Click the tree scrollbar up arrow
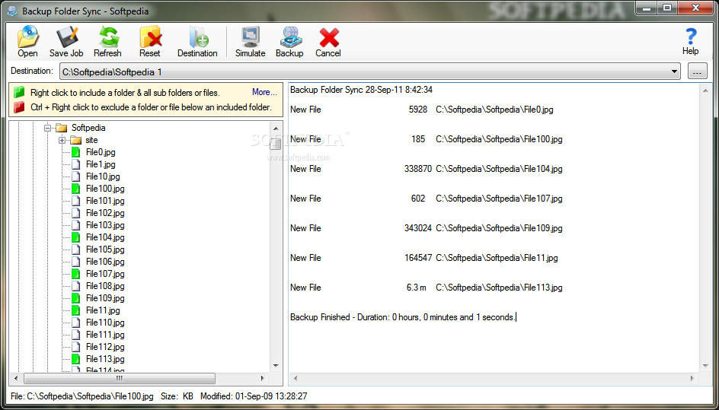 pos(276,129)
